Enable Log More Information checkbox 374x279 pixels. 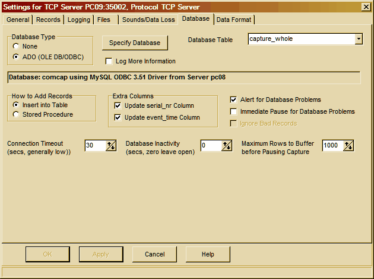tap(109, 61)
